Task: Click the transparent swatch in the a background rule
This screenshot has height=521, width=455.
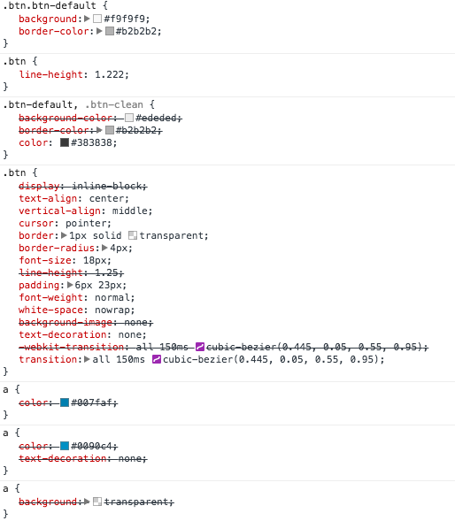Action: [x=97, y=502]
